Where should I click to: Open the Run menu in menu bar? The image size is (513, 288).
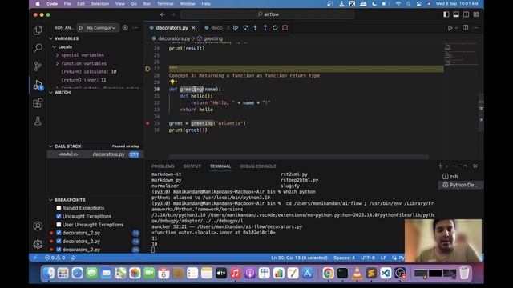point(147,4)
